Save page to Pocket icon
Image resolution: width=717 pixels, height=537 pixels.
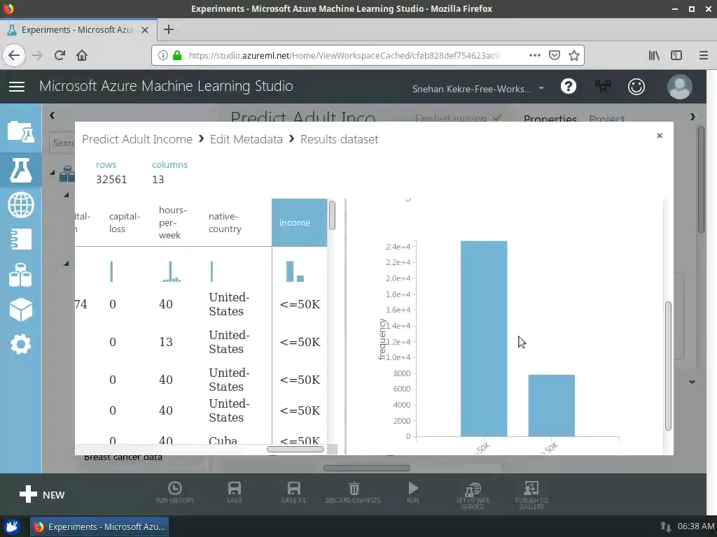pos(555,55)
